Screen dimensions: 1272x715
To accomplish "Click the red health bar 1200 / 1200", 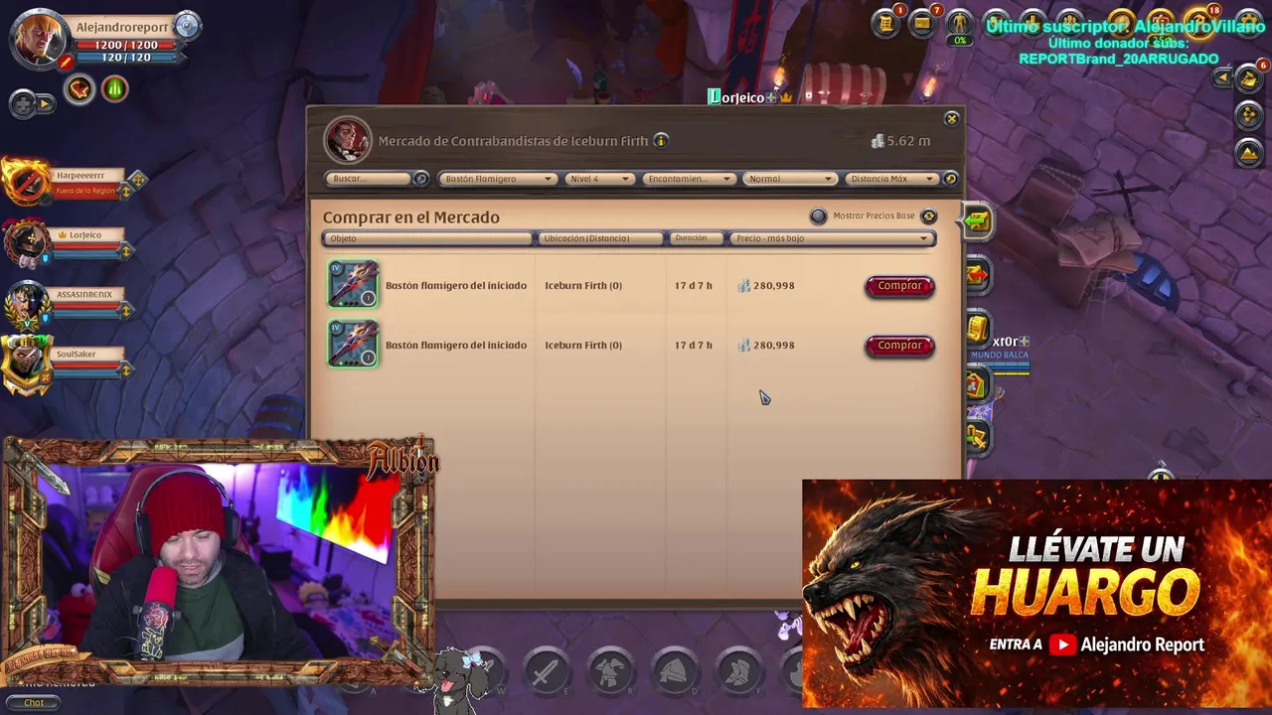I will pyautogui.click(x=125, y=46).
